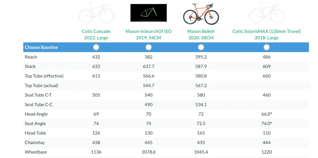Click the Top Tube (effective) row label
The image size is (318, 158).
(x=44, y=76)
